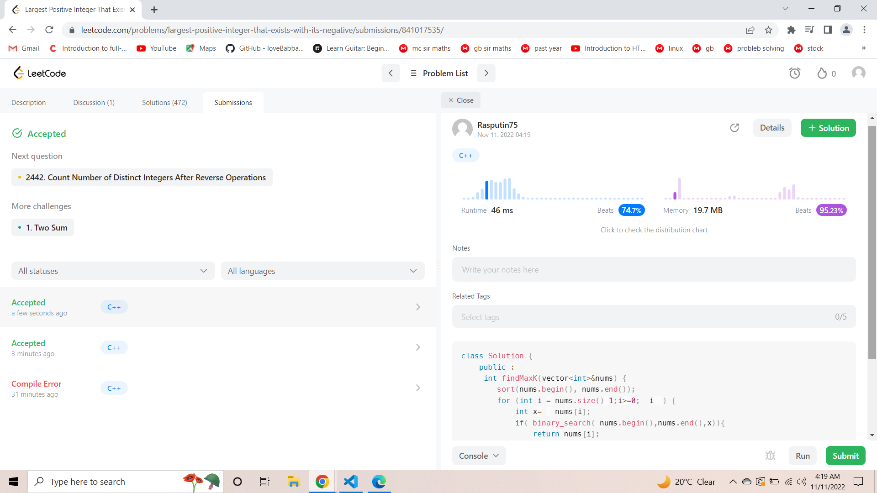Switch to the Solutions tab

tap(164, 102)
